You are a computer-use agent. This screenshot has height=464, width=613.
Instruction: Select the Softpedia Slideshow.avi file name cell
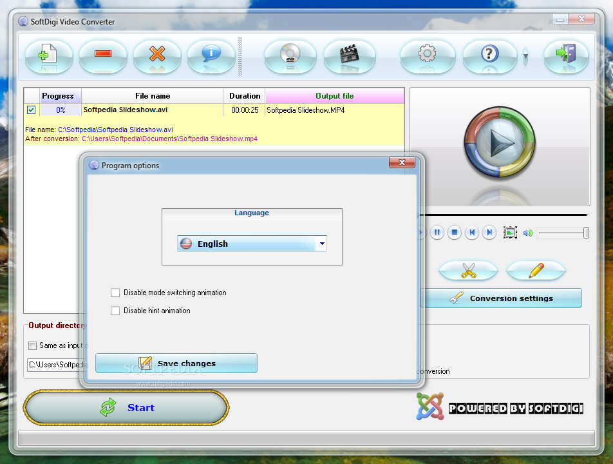coord(153,110)
